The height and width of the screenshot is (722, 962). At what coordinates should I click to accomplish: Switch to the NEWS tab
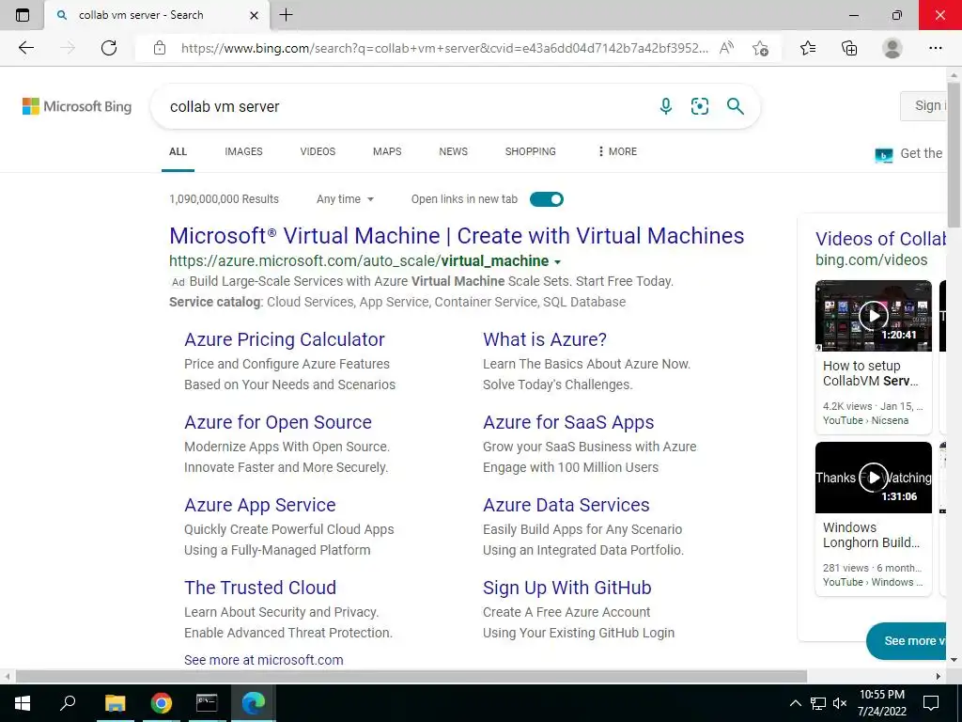(x=454, y=151)
